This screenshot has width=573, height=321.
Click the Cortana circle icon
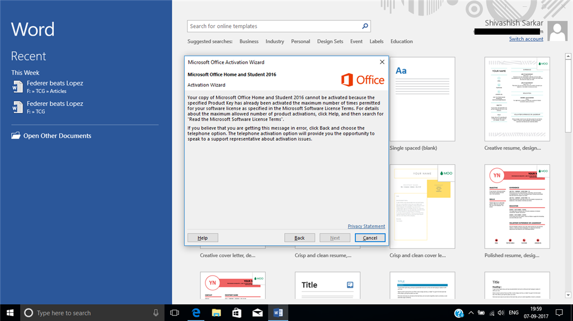[28, 313]
